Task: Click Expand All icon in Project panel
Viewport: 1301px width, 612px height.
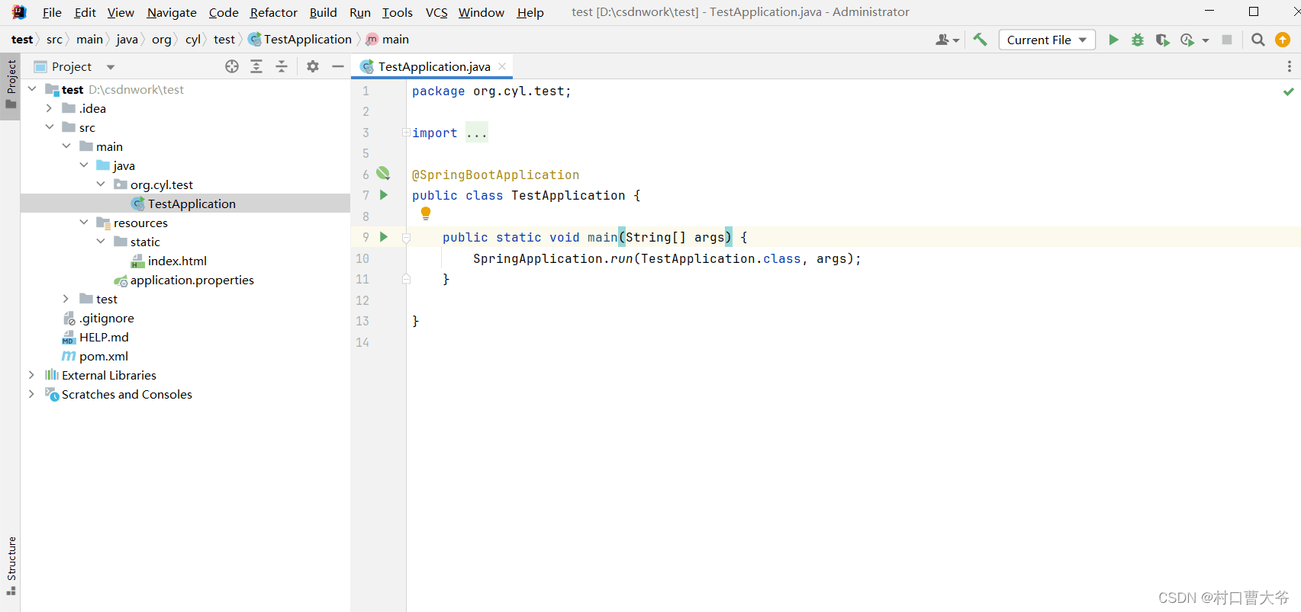Action: [256, 66]
